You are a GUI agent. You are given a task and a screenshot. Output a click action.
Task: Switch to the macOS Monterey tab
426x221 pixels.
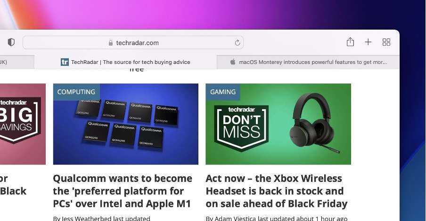tap(308, 62)
